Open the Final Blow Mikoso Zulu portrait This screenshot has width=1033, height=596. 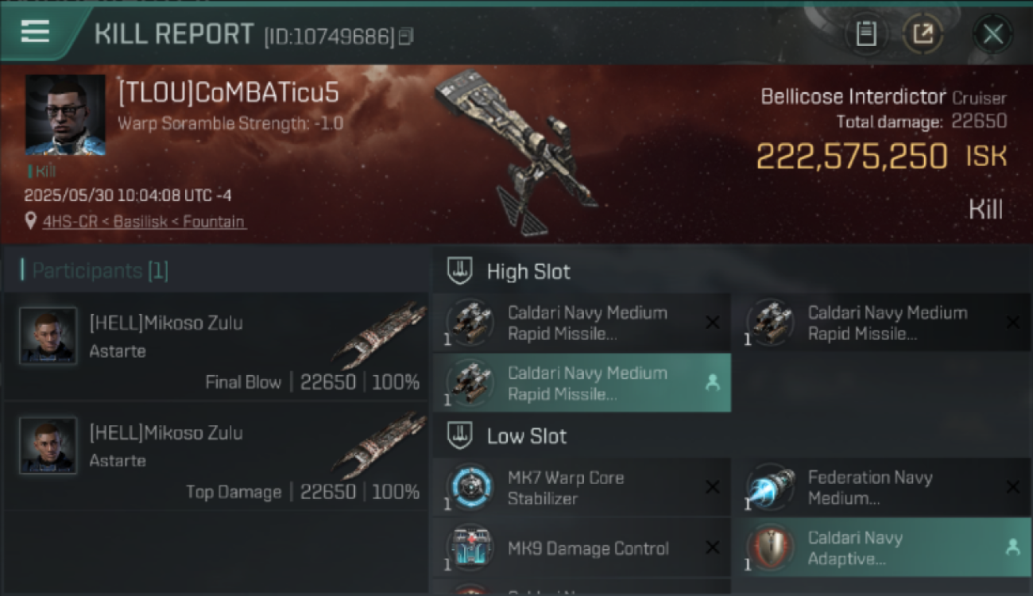[x=48, y=335]
